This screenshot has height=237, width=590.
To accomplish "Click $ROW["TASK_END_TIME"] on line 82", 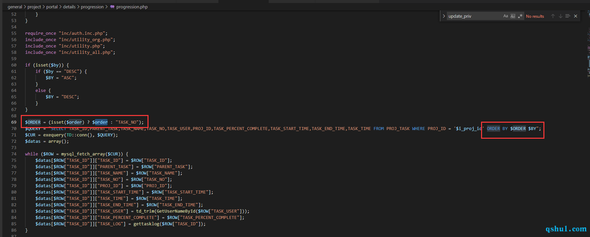I will (173, 205).
